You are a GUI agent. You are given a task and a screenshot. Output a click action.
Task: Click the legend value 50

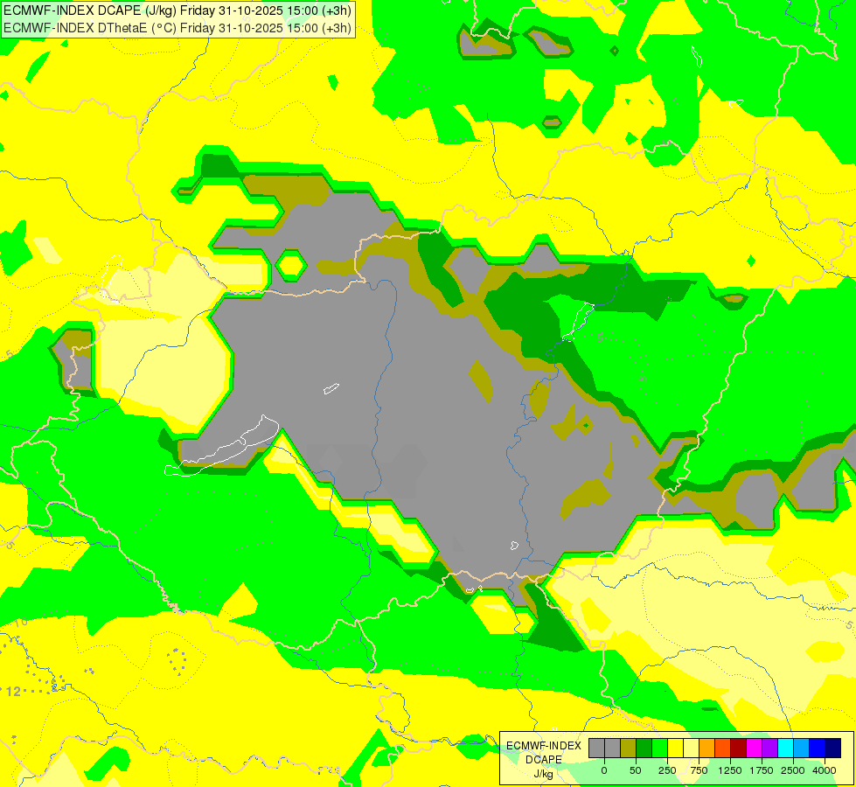pyautogui.click(x=636, y=770)
